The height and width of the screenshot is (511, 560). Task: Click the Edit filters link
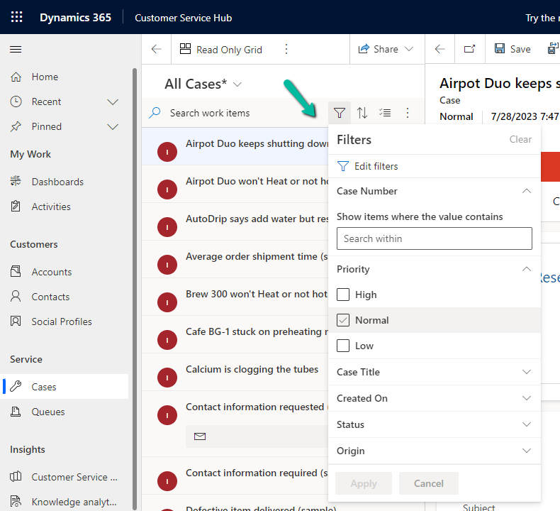(x=376, y=166)
